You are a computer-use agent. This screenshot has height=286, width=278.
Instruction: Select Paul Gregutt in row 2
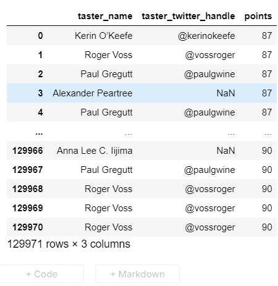(x=106, y=74)
